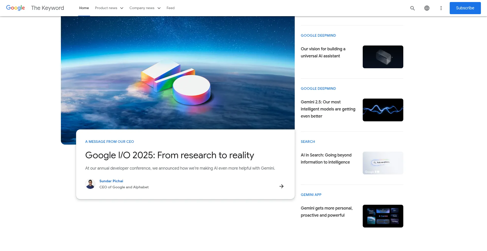Open the search magnifier icon
487x251 pixels.
click(412, 8)
